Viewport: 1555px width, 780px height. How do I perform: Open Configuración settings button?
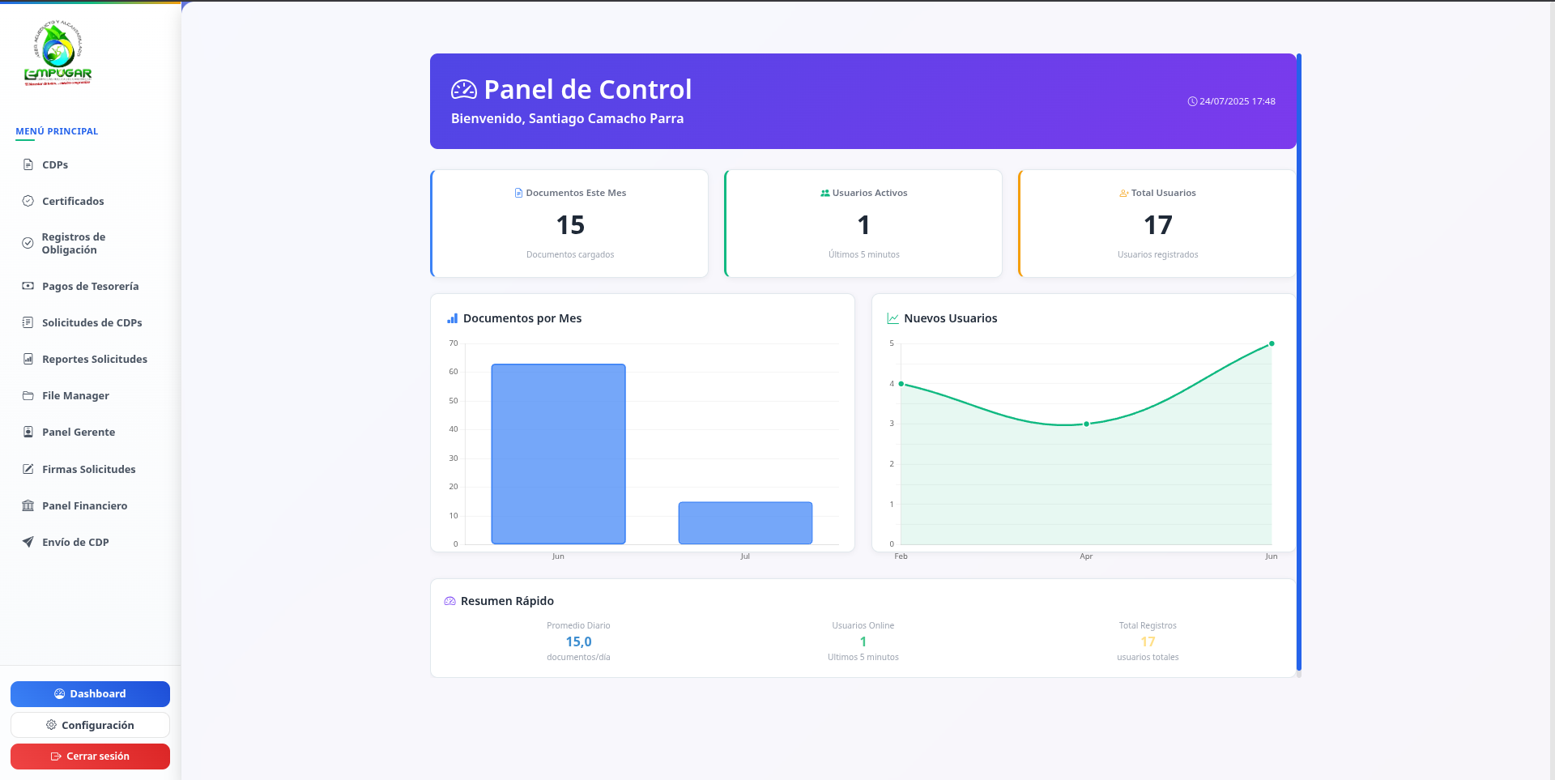point(90,725)
